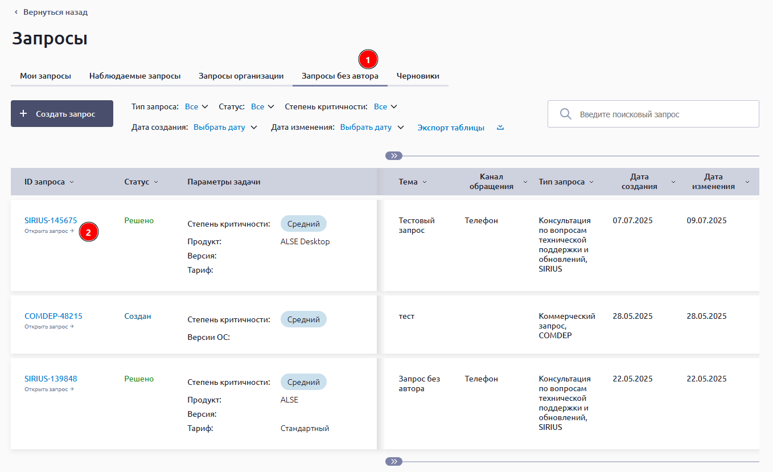Screen dimensions: 773x472
Task: Click the search magnifier icon
Action: tap(565, 114)
